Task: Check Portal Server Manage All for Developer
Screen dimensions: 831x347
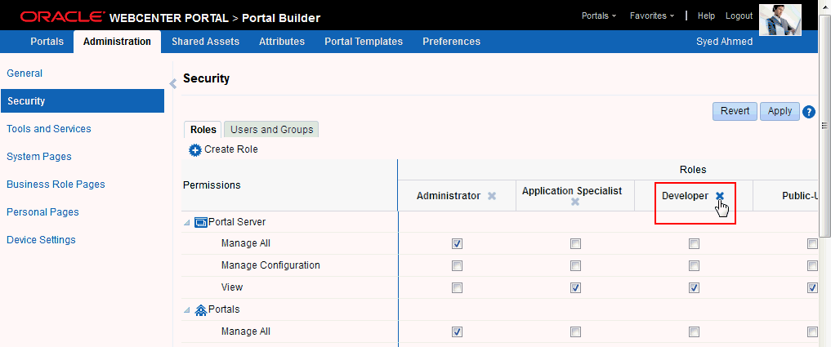Action: click(x=693, y=243)
